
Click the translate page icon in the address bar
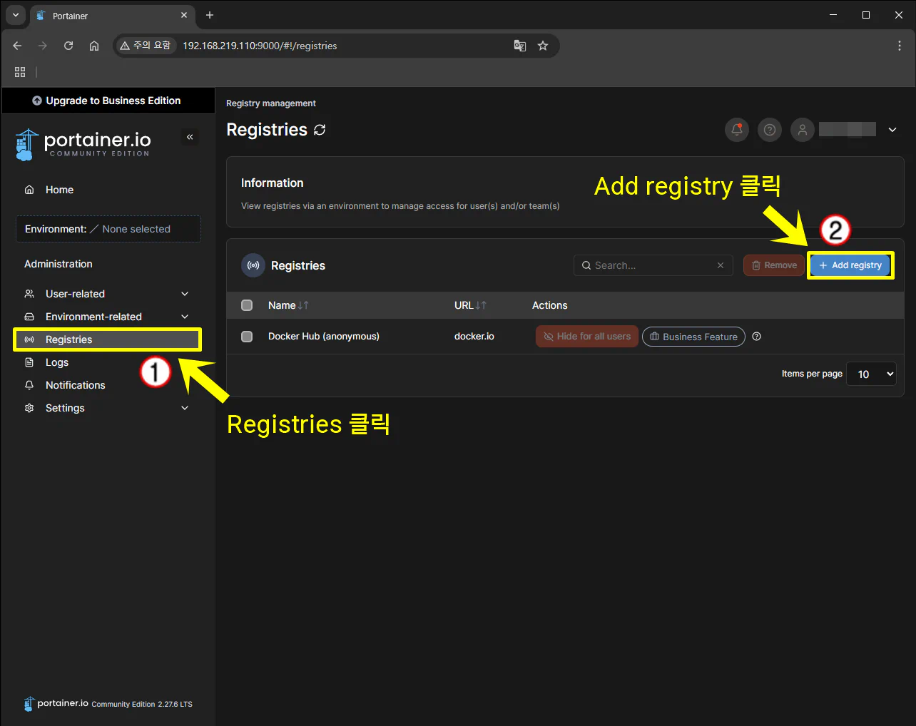coord(520,46)
